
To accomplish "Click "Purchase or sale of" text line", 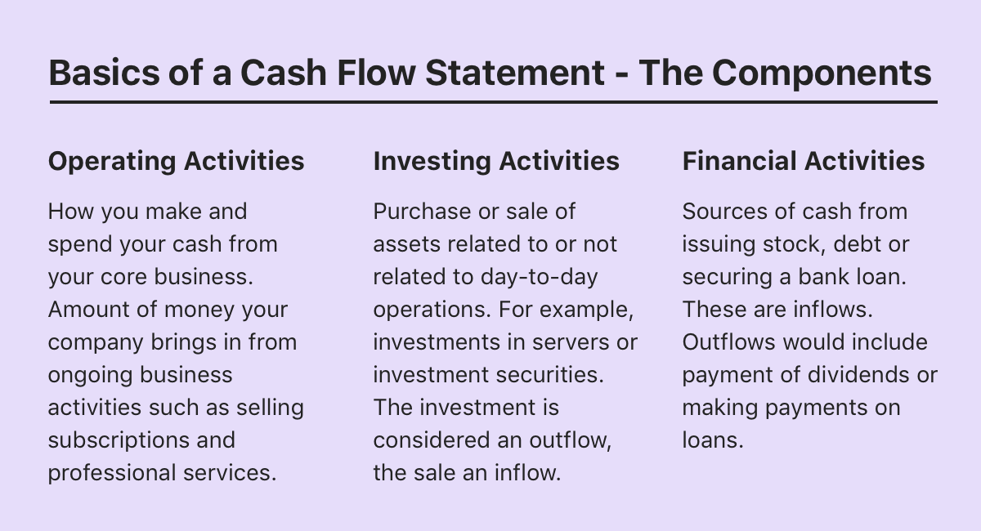I will point(474,212).
